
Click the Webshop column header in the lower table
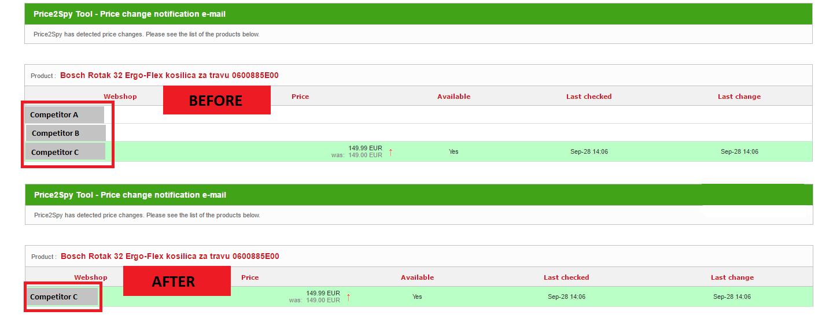click(x=91, y=277)
